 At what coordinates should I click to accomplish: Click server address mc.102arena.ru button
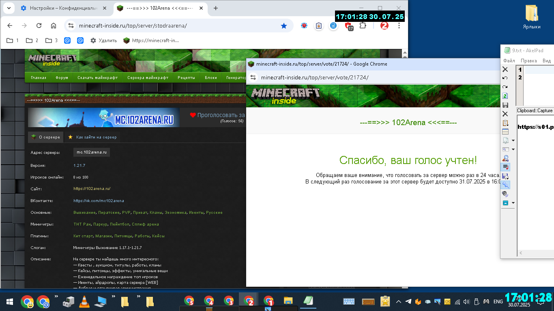[x=92, y=152]
